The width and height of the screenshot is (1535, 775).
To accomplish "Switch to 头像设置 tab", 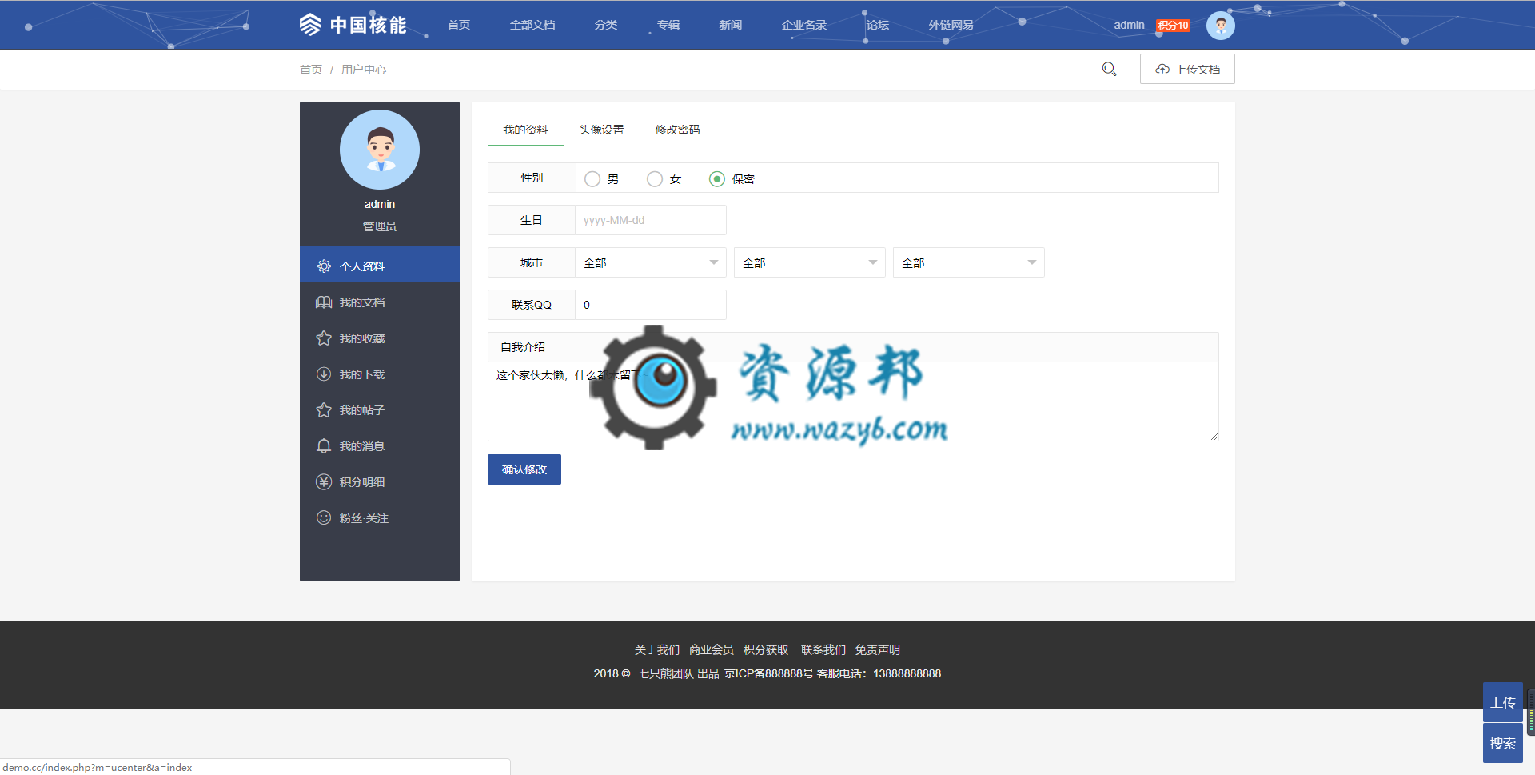I will (x=601, y=130).
